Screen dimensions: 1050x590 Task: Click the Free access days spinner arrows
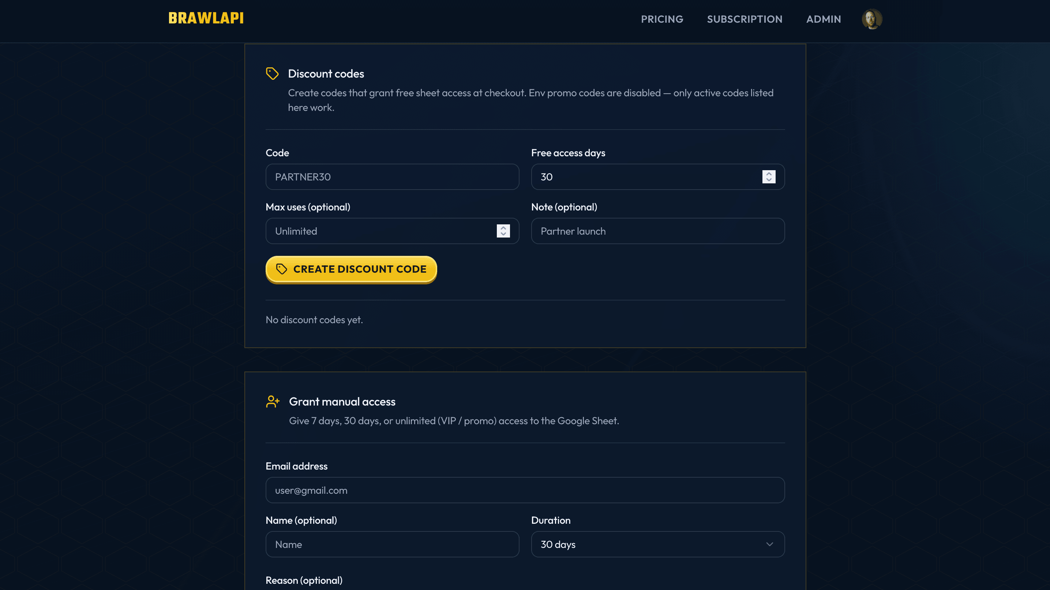click(x=769, y=177)
